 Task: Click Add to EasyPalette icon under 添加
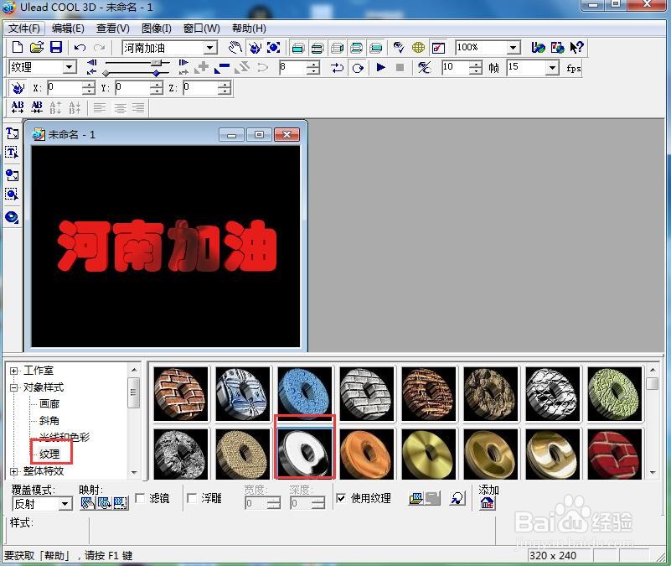click(487, 503)
